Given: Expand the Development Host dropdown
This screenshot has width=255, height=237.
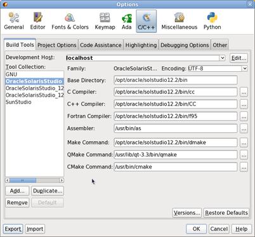Looking at the screenshot, I should [222, 58].
